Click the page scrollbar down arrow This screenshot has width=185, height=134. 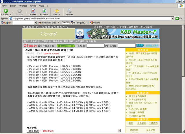pos(183,131)
